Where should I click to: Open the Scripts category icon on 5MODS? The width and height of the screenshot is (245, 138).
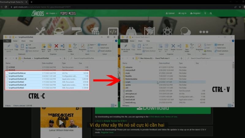coord(113,32)
